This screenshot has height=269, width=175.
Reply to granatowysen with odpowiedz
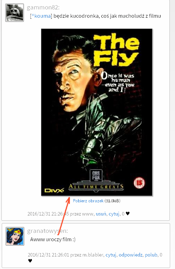[x=131, y=255]
